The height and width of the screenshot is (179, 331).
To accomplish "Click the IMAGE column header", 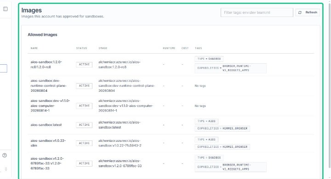I will (103, 48).
